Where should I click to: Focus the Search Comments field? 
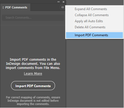click(33, 18)
